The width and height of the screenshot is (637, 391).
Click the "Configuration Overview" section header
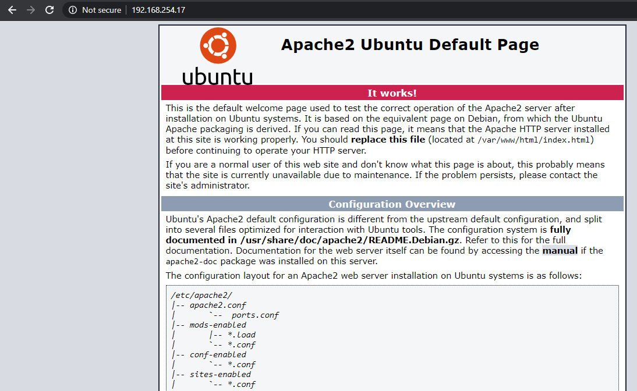pos(392,204)
